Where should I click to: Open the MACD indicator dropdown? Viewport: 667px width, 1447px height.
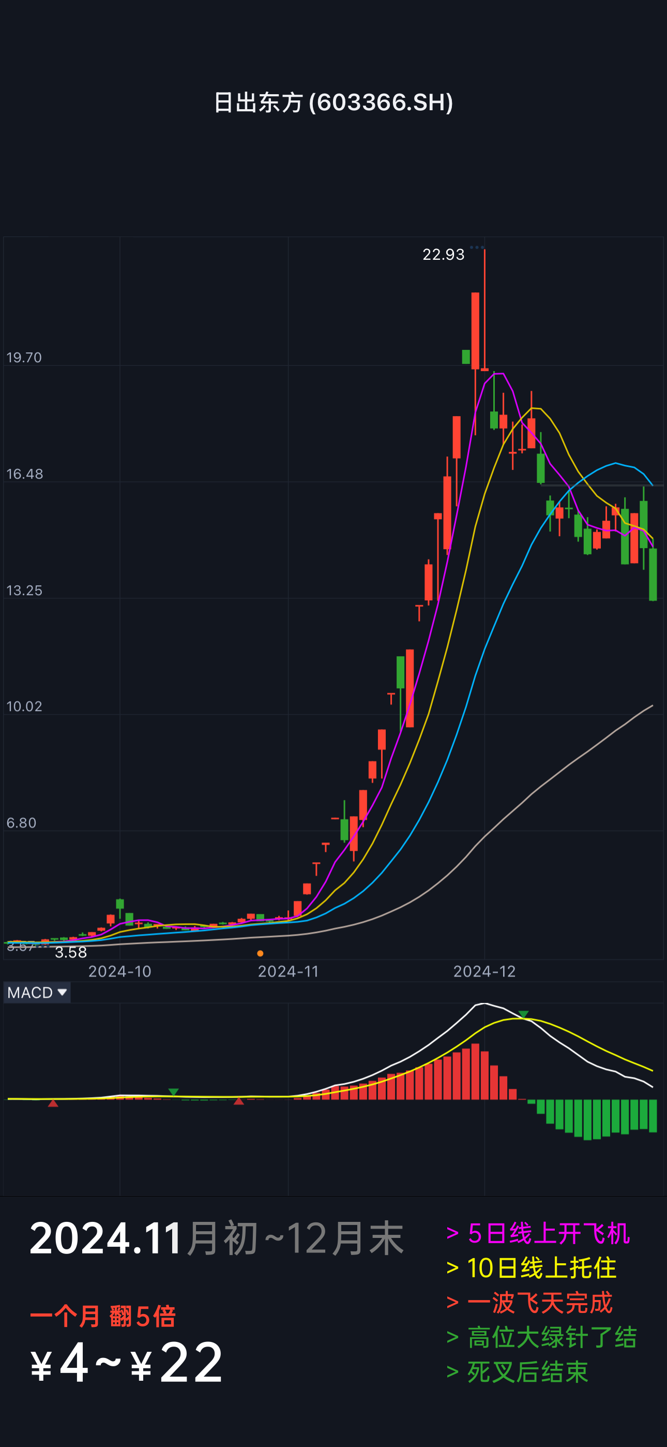pos(37,993)
